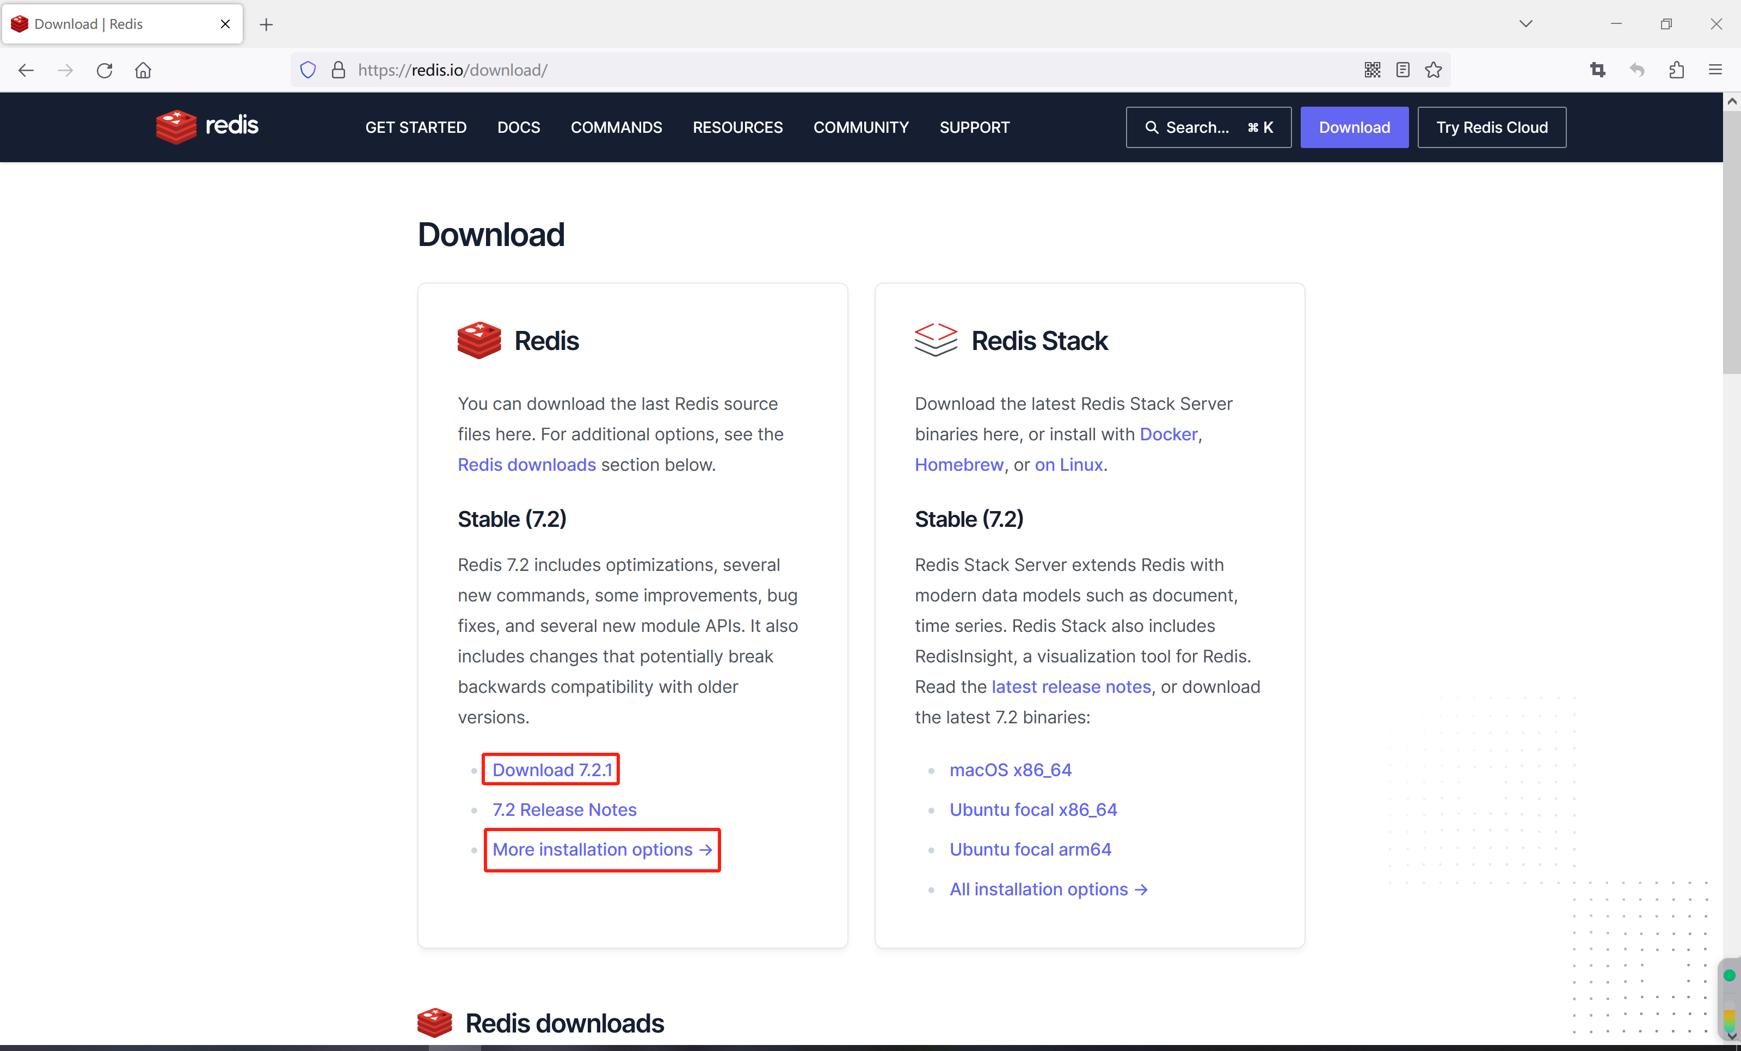This screenshot has height=1051, width=1741.
Task: Open a new tab with the plus button
Action: point(266,23)
